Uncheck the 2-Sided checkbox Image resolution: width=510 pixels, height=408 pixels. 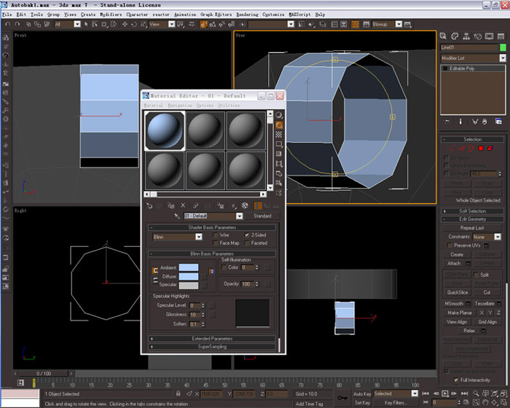(247, 235)
